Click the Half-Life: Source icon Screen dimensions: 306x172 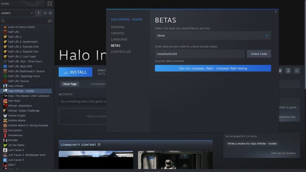point(5,81)
